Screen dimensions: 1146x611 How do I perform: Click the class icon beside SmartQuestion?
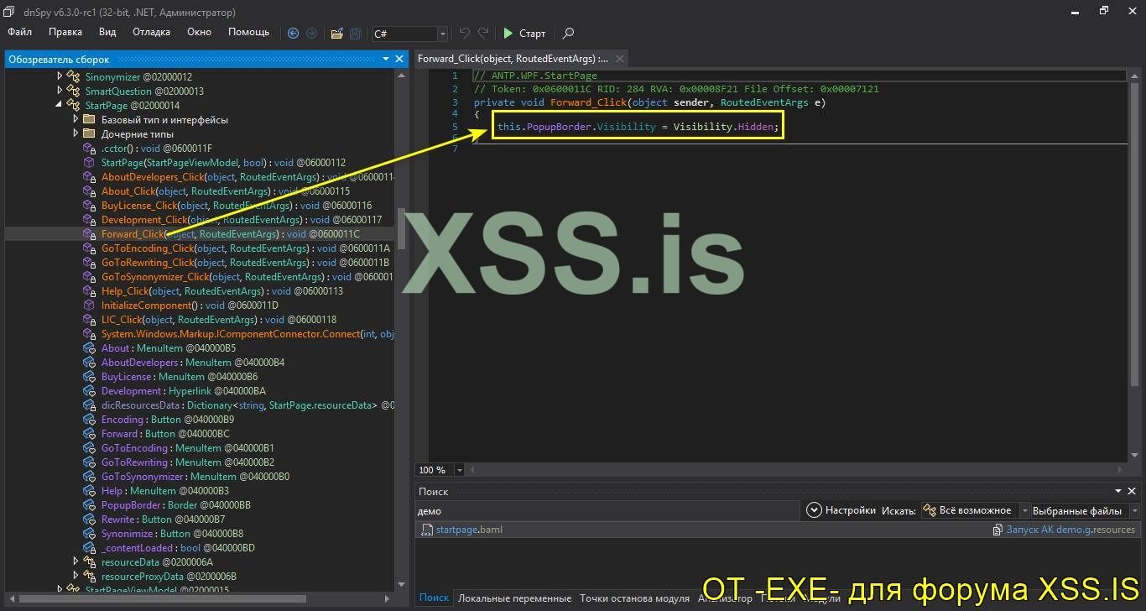tap(73, 91)
